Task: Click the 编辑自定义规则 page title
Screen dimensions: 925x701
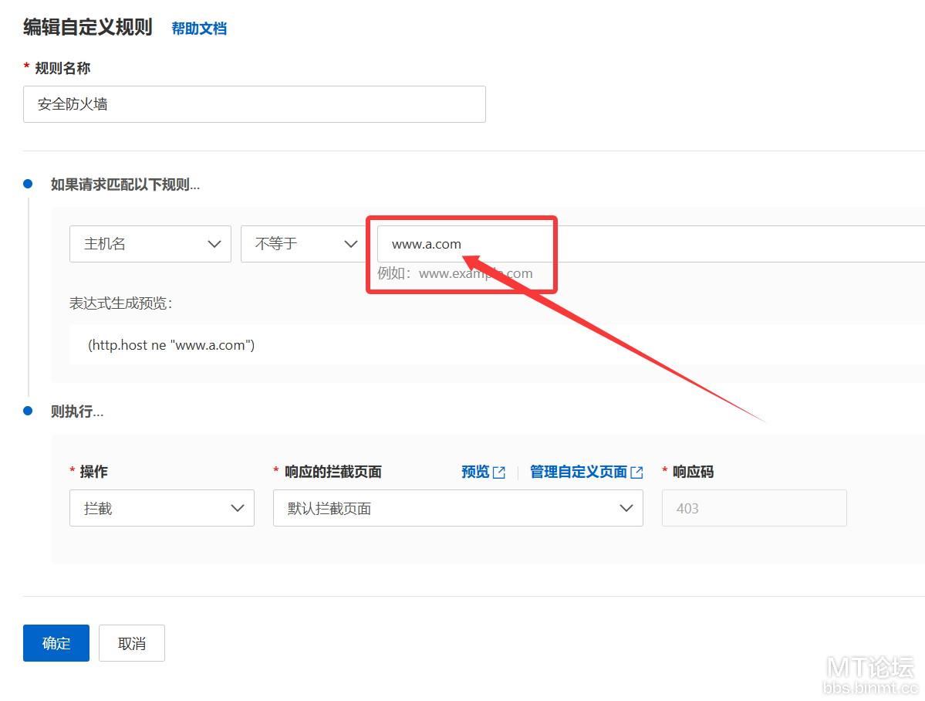Action: 88,28
